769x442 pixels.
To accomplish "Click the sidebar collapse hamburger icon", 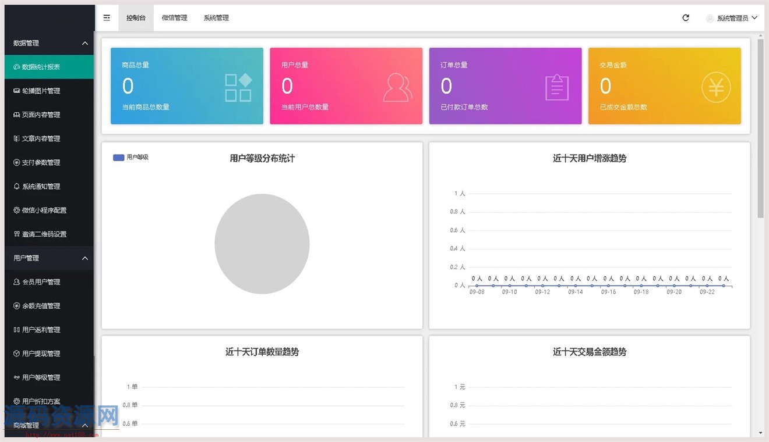I will [107, 18].
